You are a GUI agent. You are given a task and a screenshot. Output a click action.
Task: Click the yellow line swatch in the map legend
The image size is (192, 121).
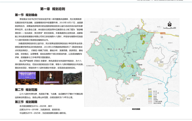point(150,91)
